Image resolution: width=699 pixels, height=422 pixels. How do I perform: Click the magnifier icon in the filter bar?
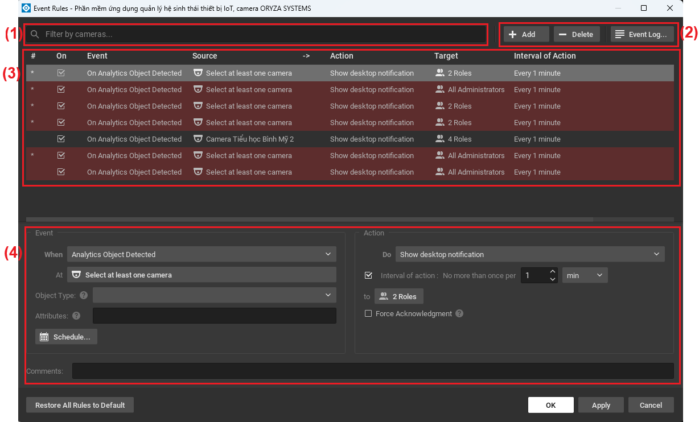pos(35,34)
